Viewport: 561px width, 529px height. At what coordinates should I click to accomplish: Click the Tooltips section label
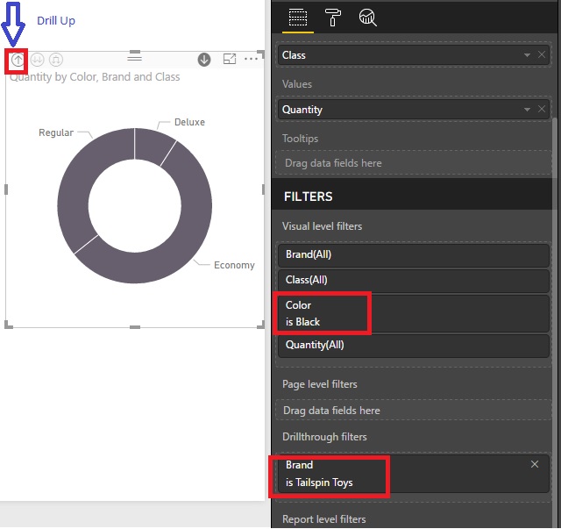point(300,139)
